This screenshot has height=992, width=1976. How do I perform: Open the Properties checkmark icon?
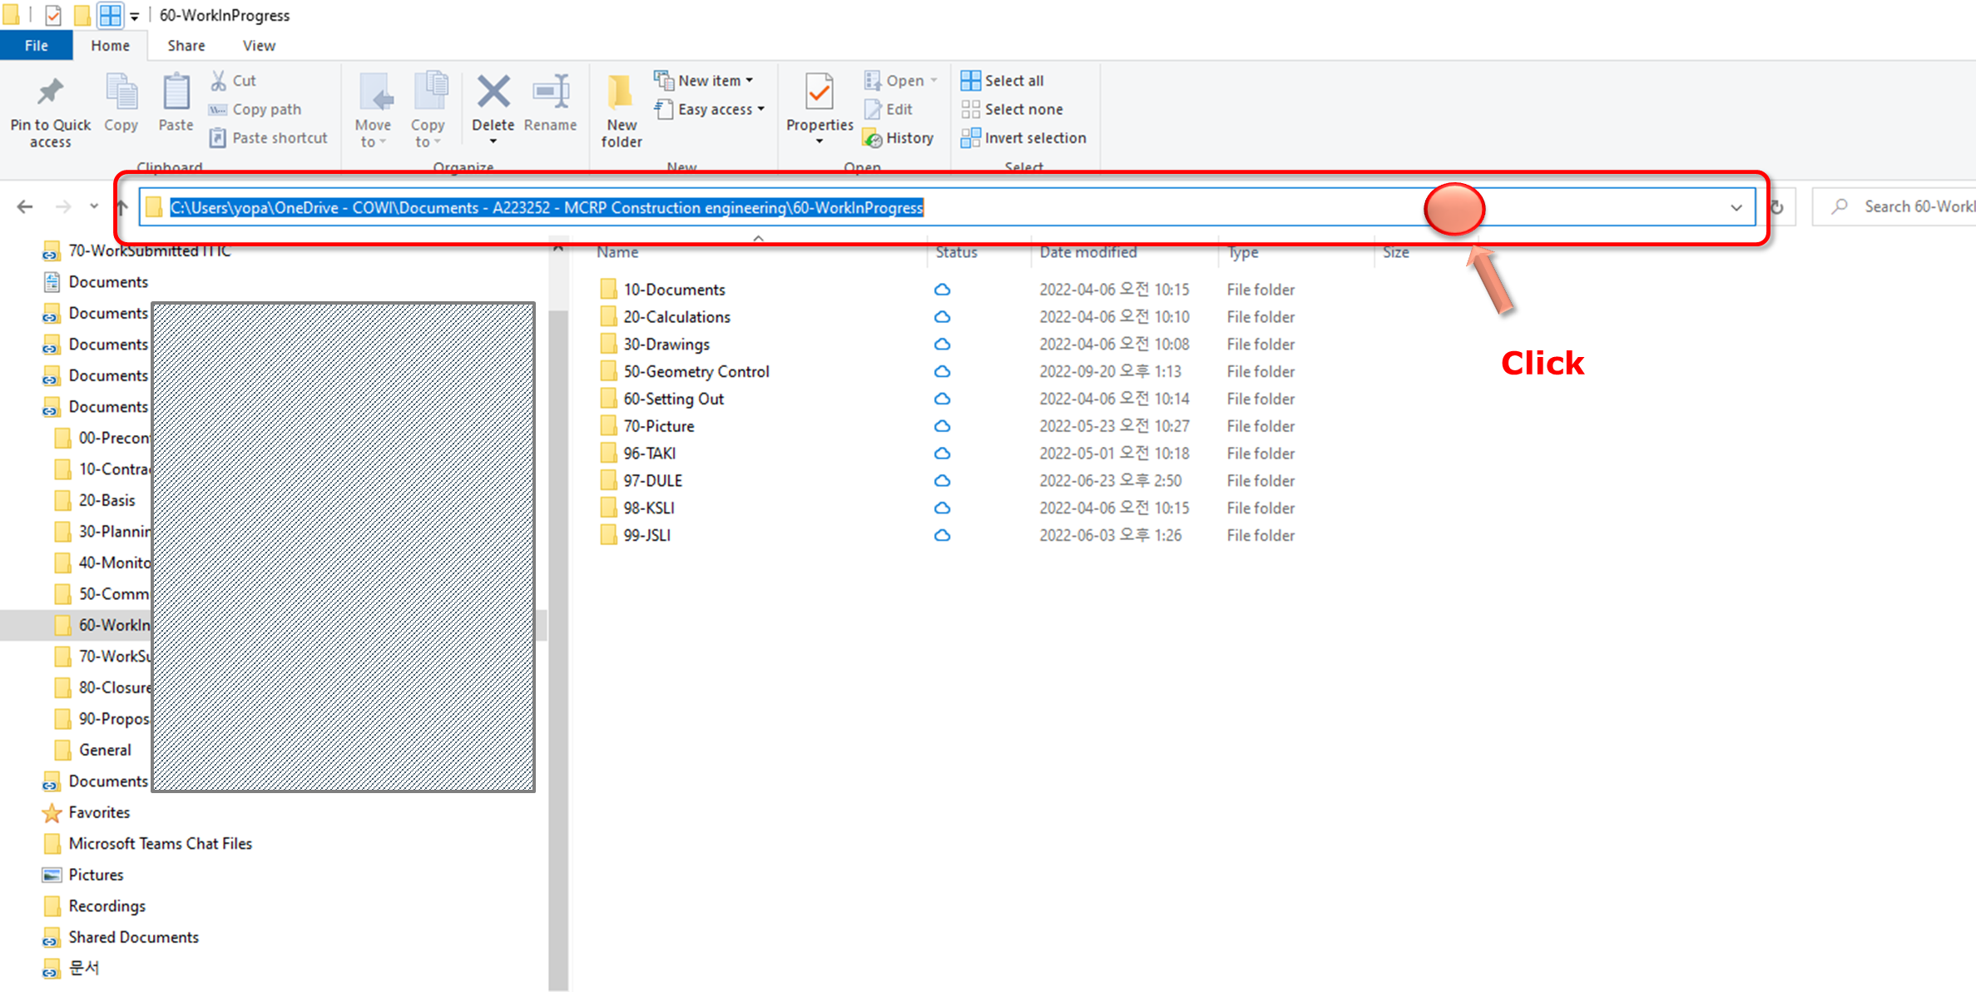point(819,93)
